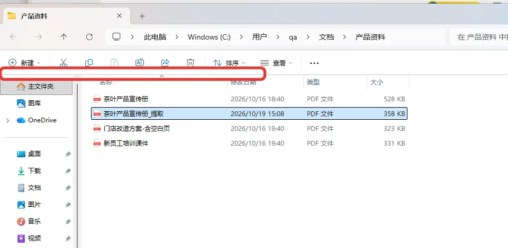Open 主文件夹 in navigation pane
This screenshot has width=508, height=248.
pyautogui.click(x=37, y=87)
